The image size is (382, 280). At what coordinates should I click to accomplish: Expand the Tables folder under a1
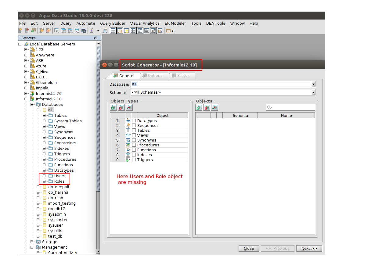44,115
